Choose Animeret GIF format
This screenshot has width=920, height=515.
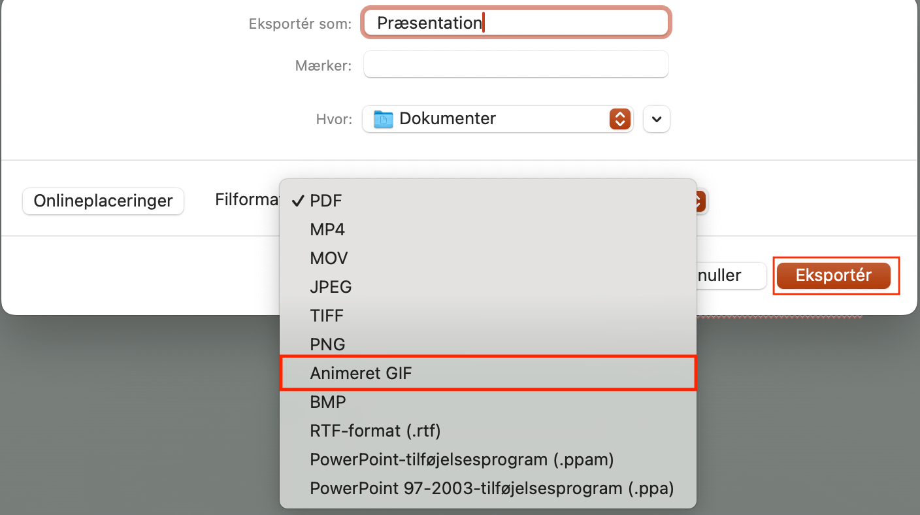point(361,373)
